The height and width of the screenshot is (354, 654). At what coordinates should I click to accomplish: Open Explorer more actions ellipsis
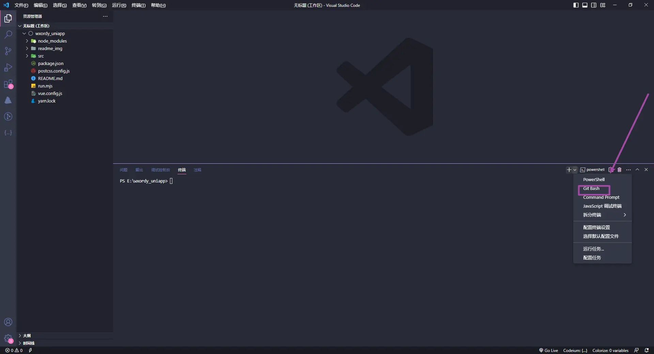[x=105, y=16]
